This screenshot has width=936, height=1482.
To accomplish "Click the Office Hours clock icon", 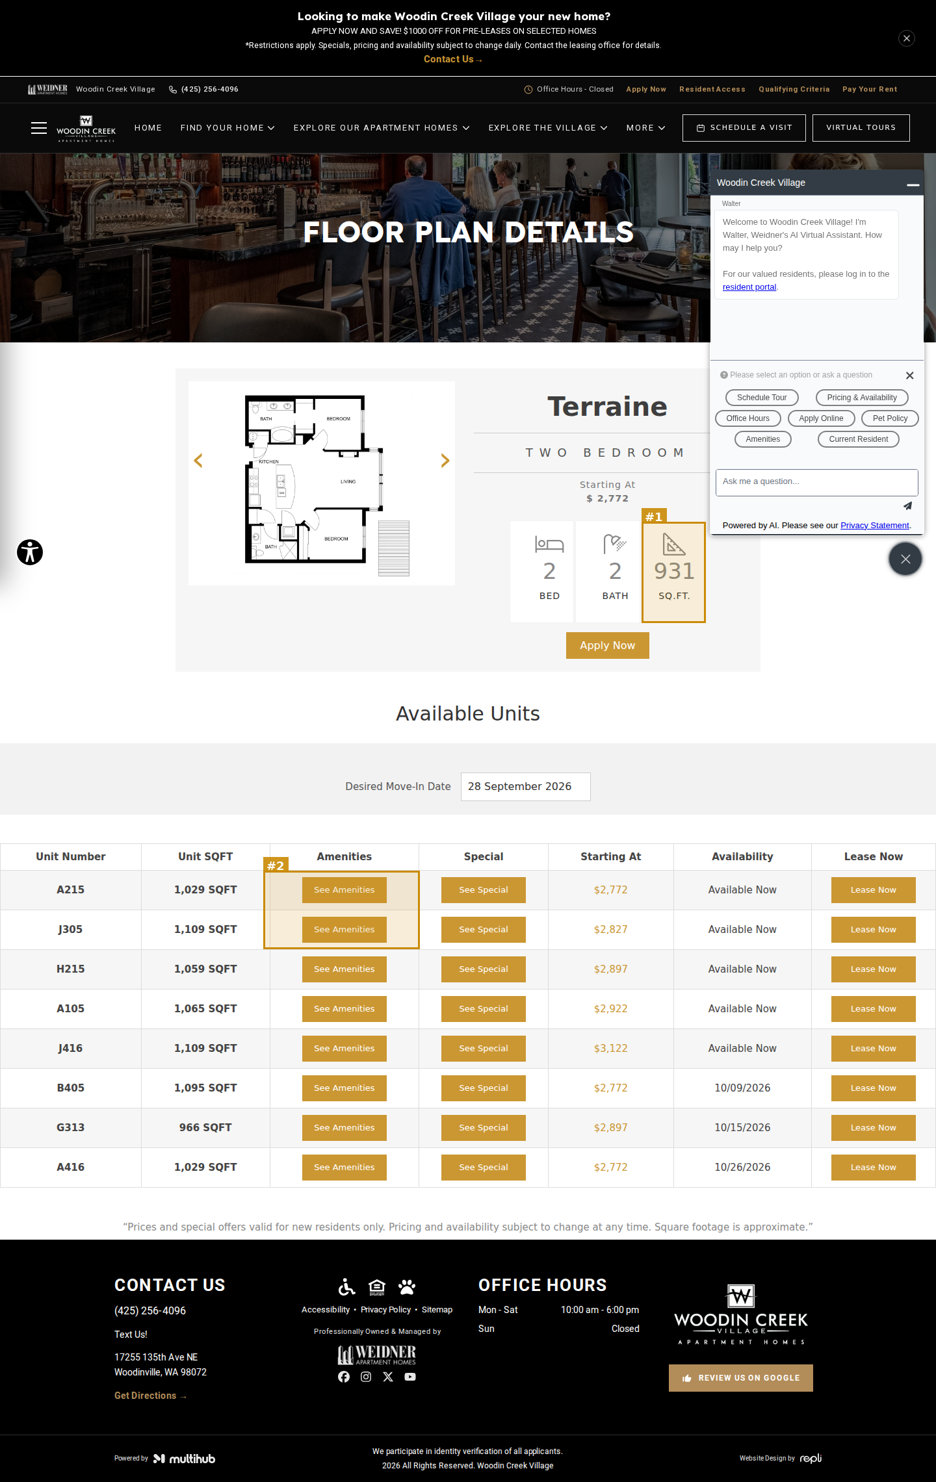I will click(528, 90).
